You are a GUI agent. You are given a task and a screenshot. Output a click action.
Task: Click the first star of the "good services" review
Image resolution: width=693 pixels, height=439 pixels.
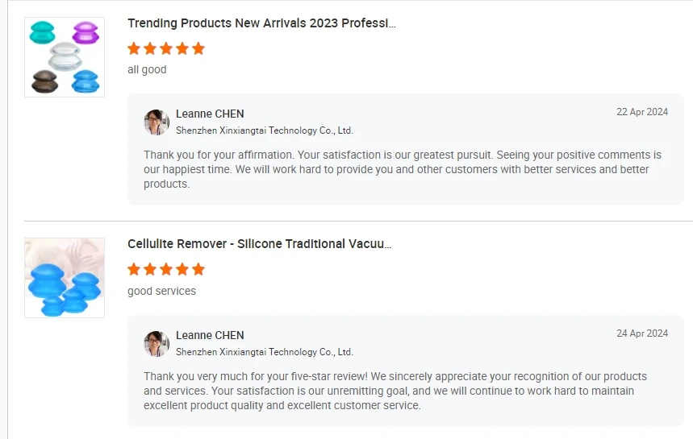[x=134, y=269]
